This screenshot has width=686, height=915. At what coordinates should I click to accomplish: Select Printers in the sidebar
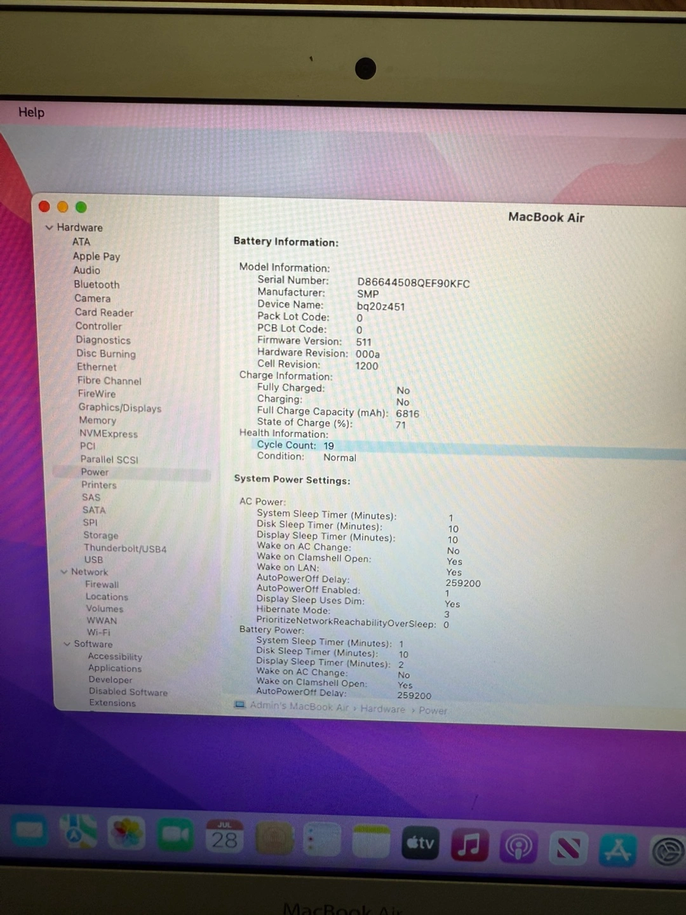99,485
